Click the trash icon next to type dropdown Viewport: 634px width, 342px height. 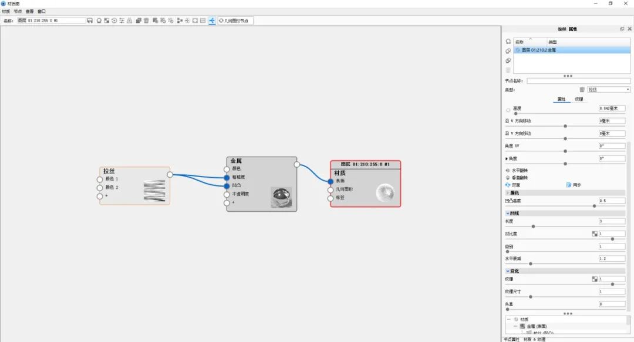click(582, 90)
